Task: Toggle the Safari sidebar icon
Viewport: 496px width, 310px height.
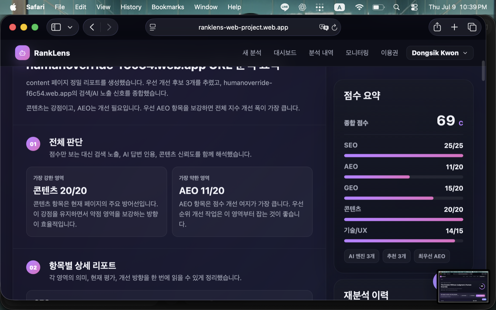Action: click(56, 27)
